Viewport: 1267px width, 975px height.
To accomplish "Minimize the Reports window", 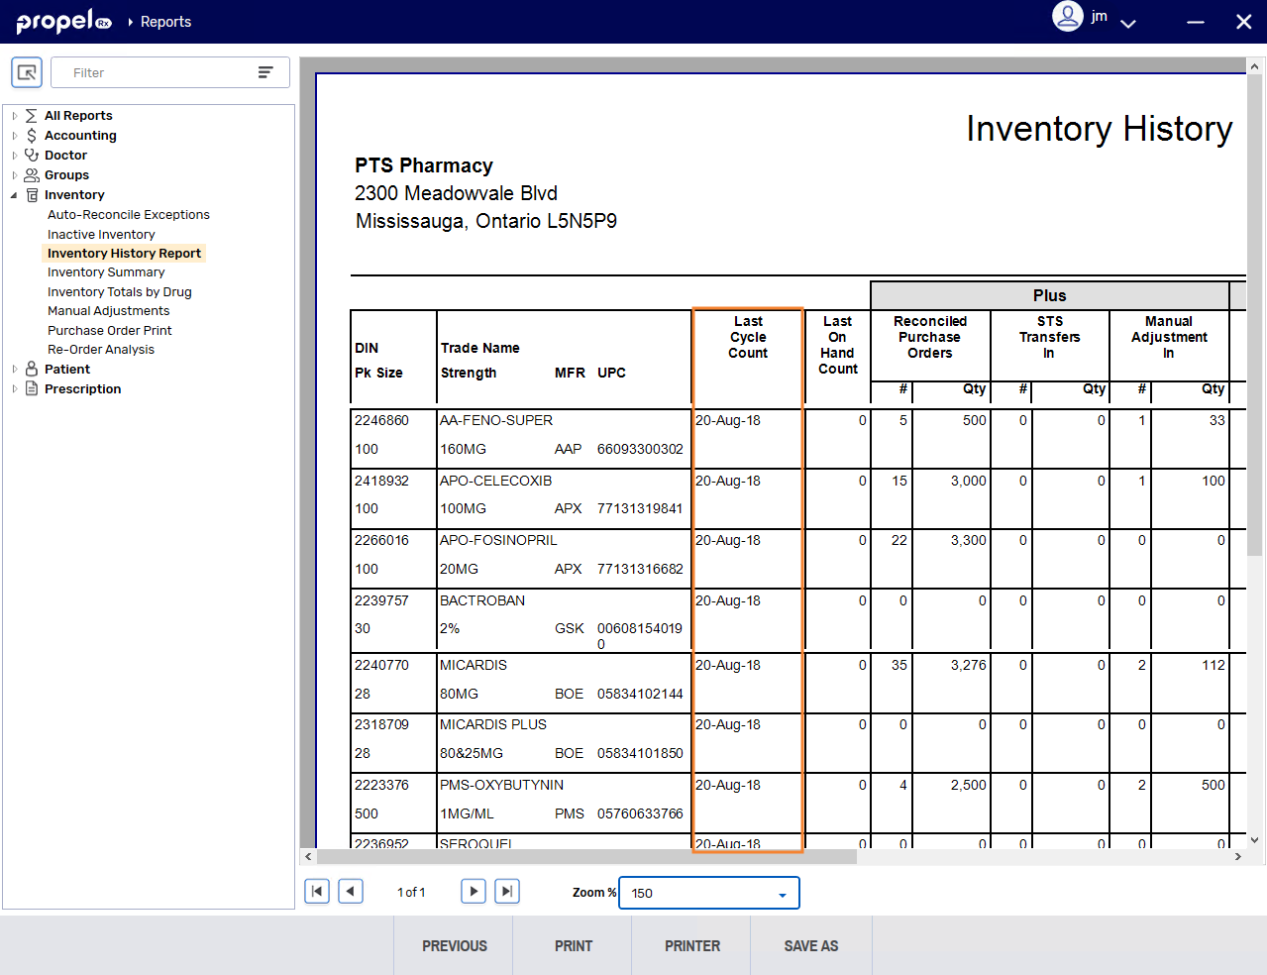I will (1196, 22).
